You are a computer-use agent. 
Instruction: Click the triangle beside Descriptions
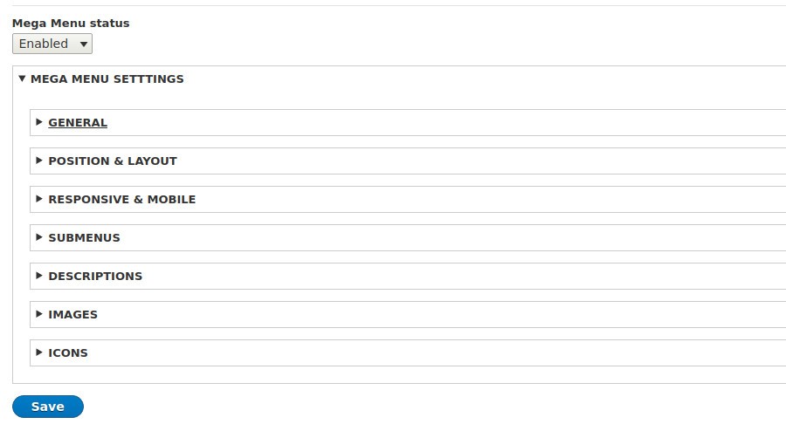39,276
